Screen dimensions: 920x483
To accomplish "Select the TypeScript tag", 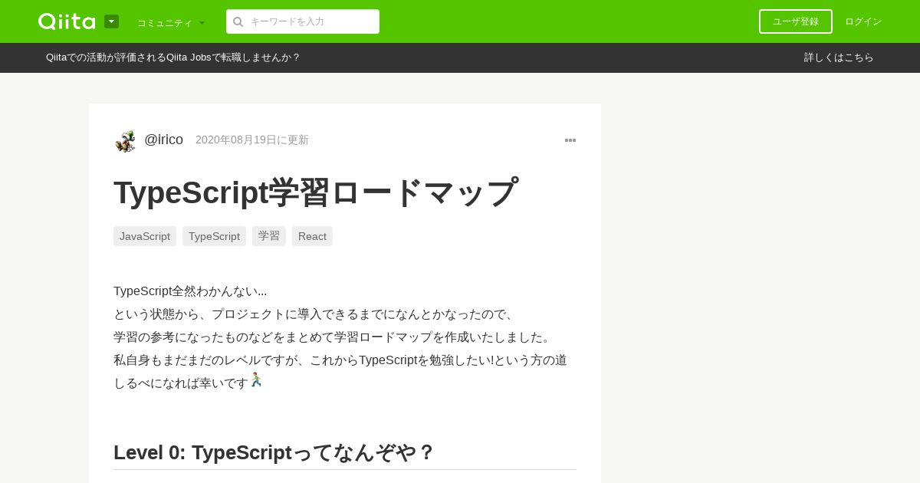I will coord(214,236).
